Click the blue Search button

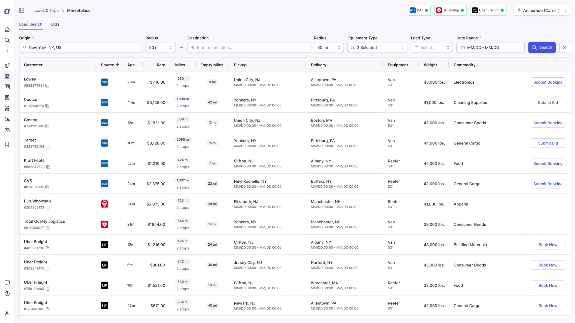(542, 47)
